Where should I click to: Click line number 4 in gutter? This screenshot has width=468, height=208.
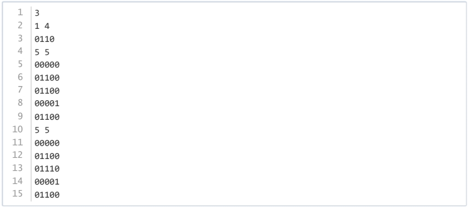click(20, 51)
